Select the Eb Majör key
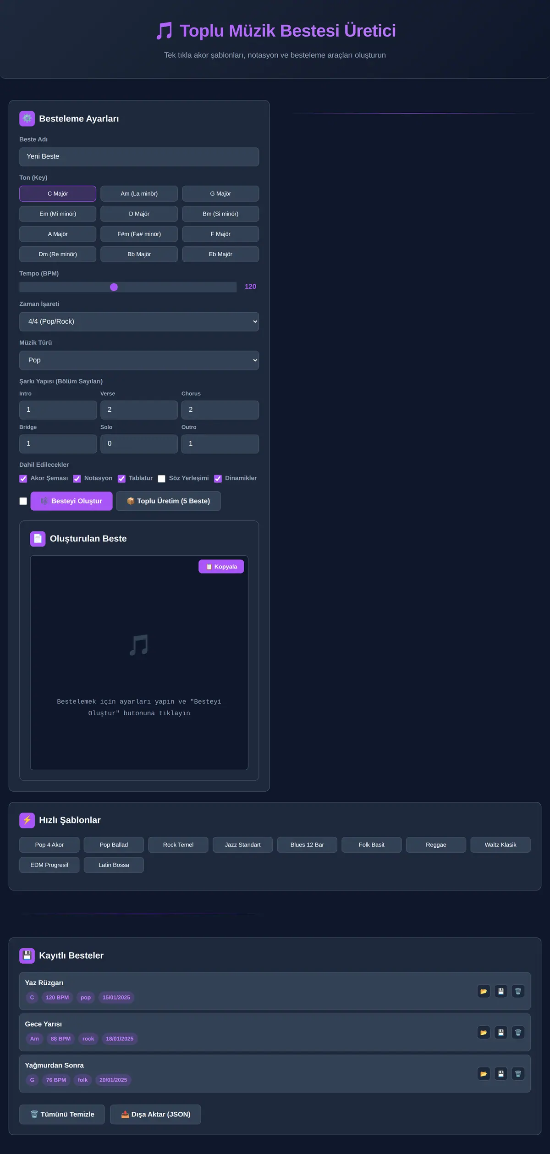 (220, 254)
